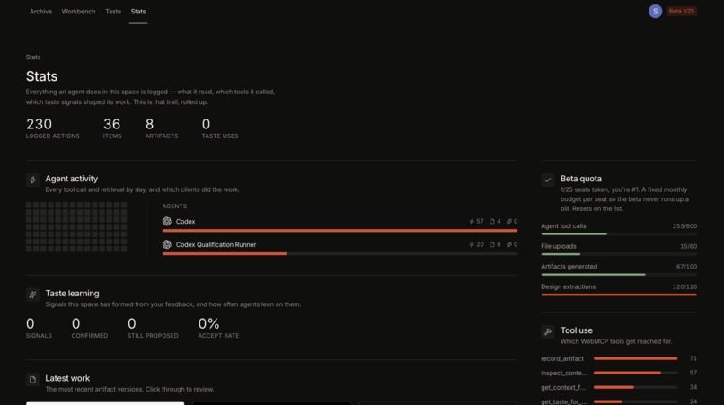724x405 pixels.
Task: Click the inspect_conte... usage bar
Action: [x=635, y=373]
